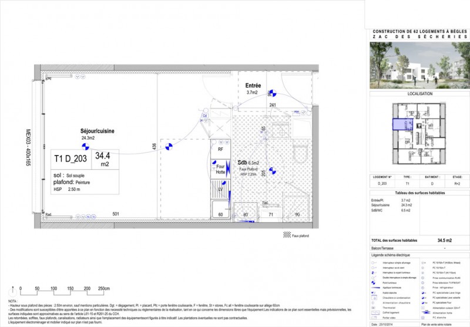Click the 'Légende schéma électrique' heading
Image resolution: width=470 pixels, height=327 pixels.
point(391,255)
